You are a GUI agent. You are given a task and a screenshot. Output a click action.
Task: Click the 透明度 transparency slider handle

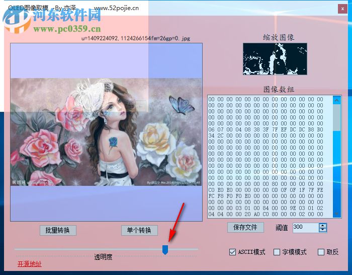(x=165, y=250)
